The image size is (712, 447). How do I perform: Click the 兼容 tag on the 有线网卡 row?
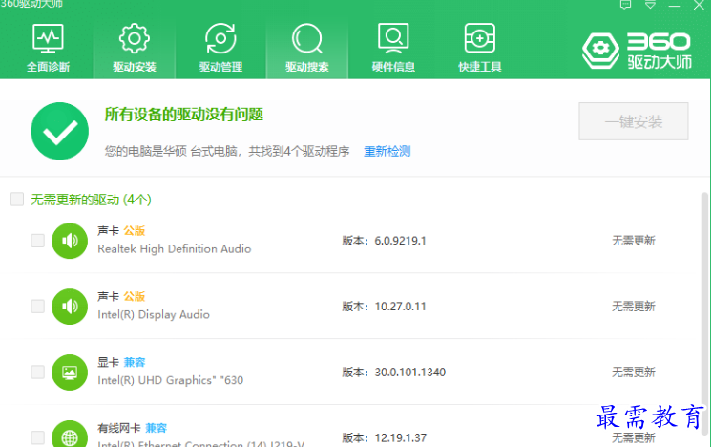click(x=157, y=428)
